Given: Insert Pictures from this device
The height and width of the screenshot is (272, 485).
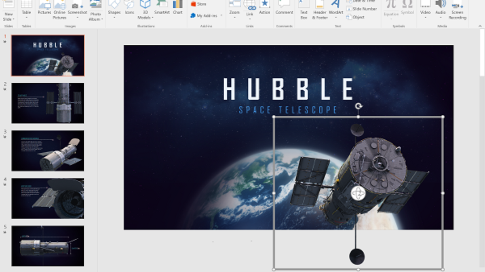Looking at the screenshot, I should [44, 8].
